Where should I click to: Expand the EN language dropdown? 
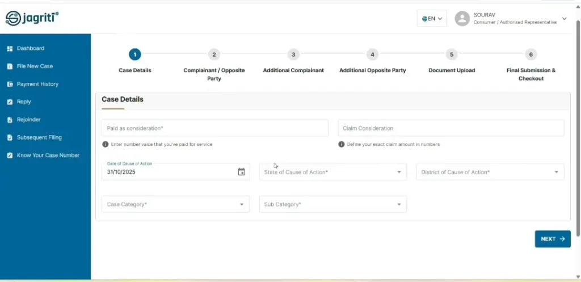pyautogui.click(x=432, y=19)
